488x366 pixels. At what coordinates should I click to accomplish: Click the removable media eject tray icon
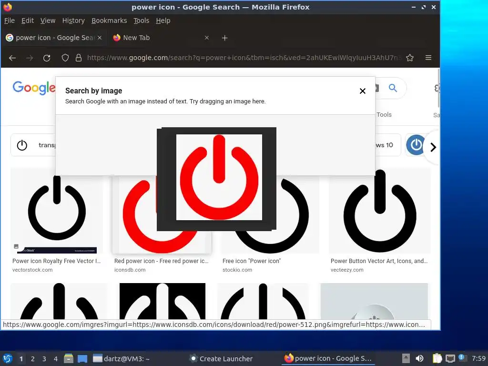click(x=406, y=358)
